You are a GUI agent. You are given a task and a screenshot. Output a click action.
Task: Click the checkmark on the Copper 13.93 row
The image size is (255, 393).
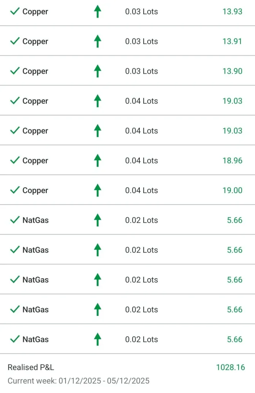click(x=15, y=11)
